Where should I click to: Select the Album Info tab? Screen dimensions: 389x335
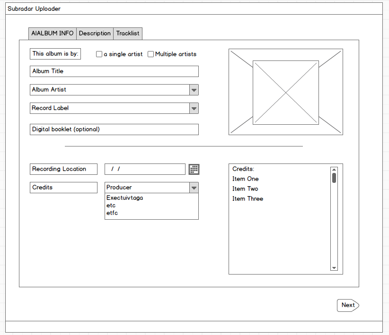(53, 34)
